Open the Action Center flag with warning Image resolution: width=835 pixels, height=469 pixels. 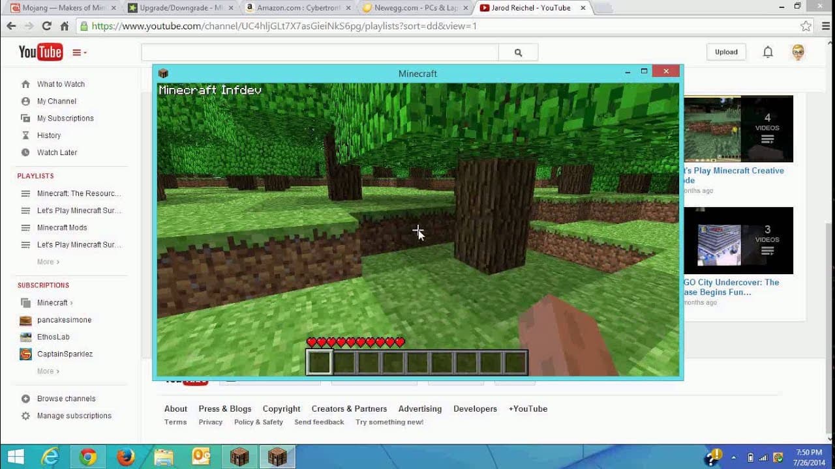[x=714, y=456]
